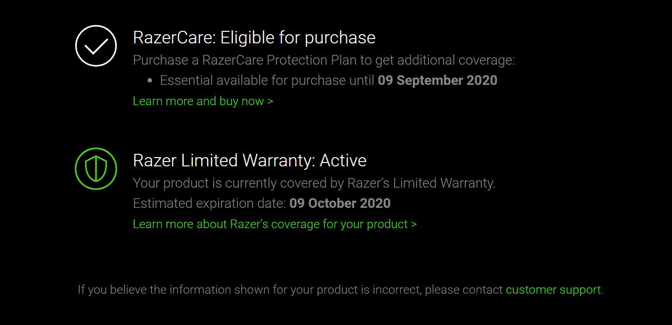Select the 09 October 2020 expiration date
Screen dimensions: 672x325
tap(340, 203)
